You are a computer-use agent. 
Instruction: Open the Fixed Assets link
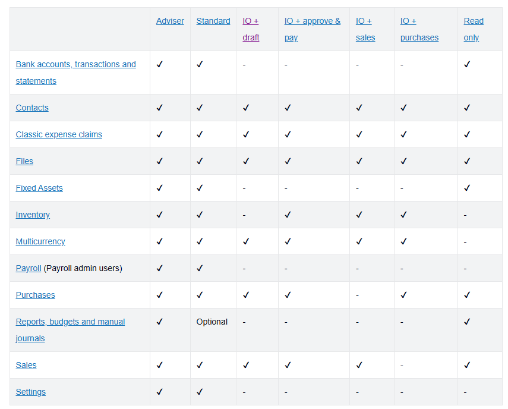click(x=39, y=188)
